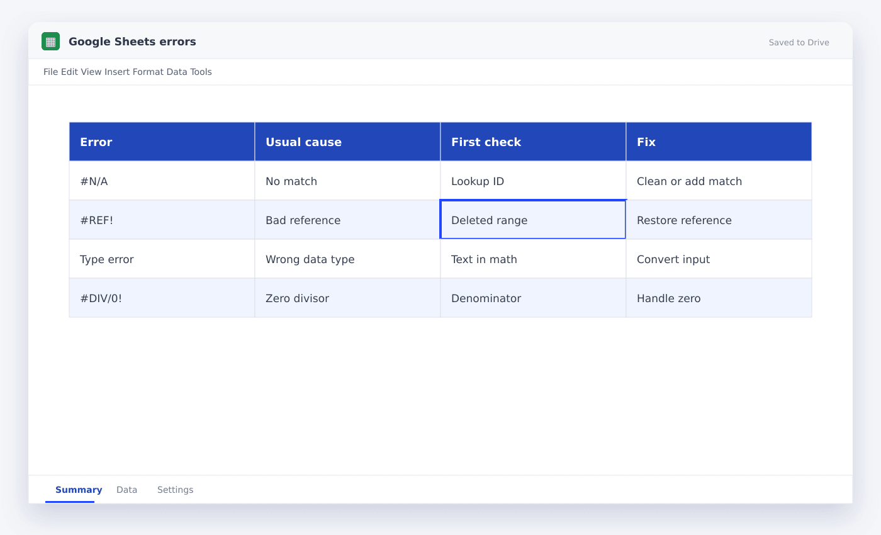Select the #REF! cell

click(162, 220)
